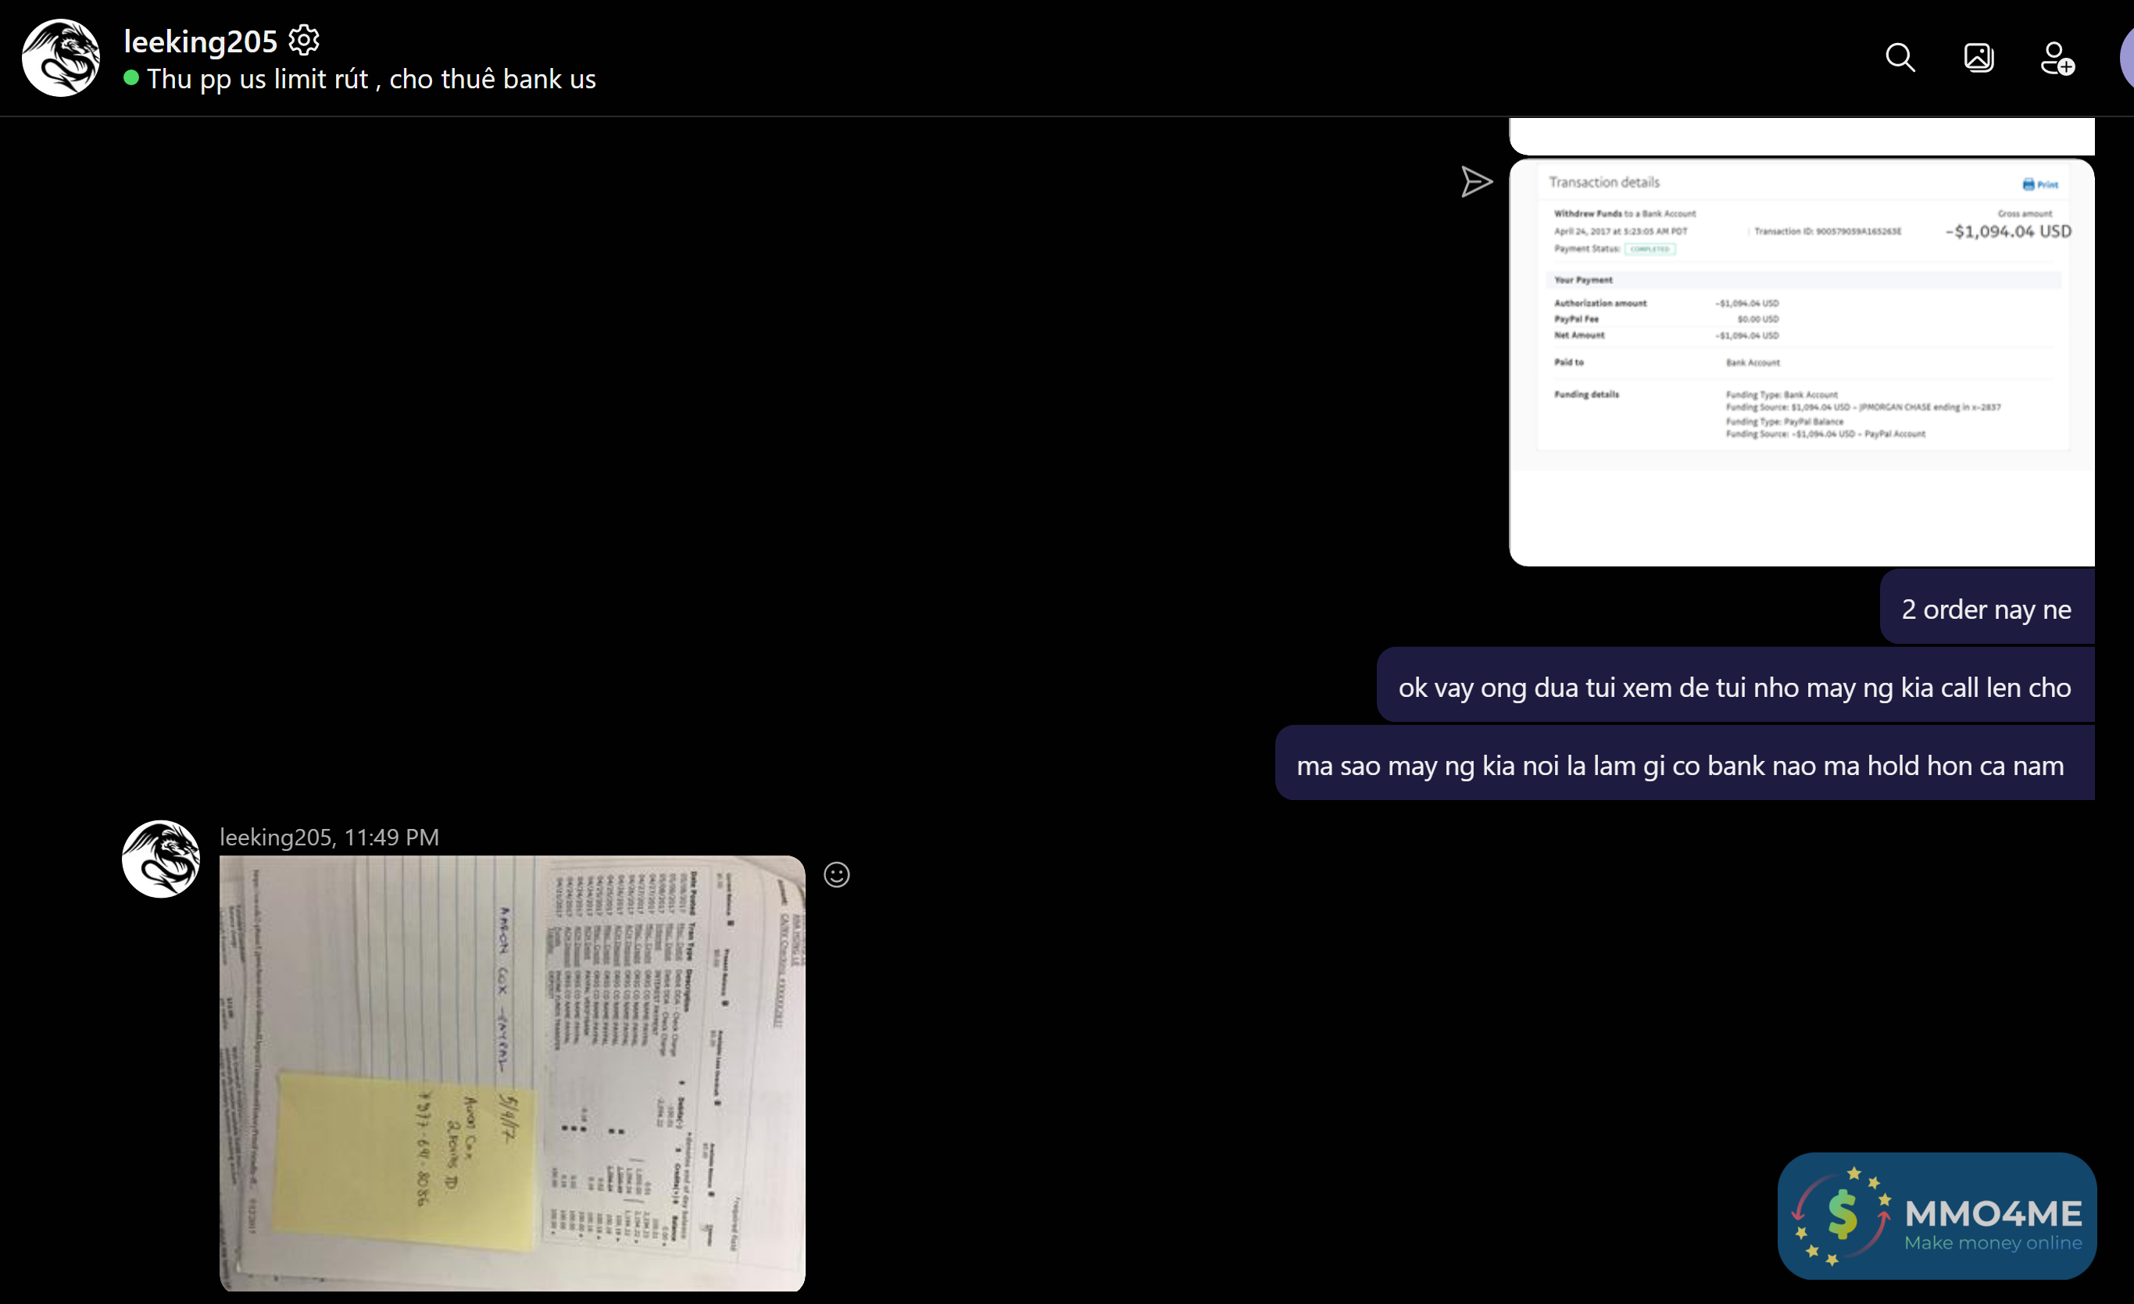Open the chat gallery icon
This screenshot has width=2134, height=1304.
1978,58
